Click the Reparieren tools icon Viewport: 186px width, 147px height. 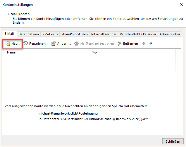click(x=26, y=44)
